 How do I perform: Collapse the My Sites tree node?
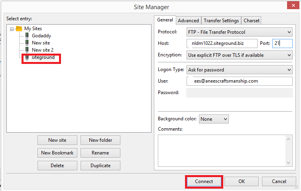pyautogui.click(x=12, y=29)
